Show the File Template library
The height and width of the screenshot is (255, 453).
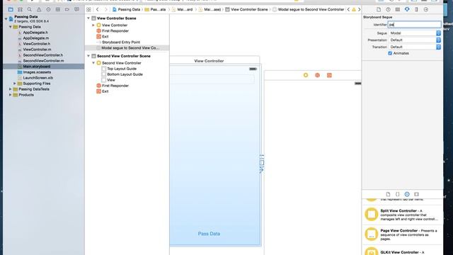[388, 194]
